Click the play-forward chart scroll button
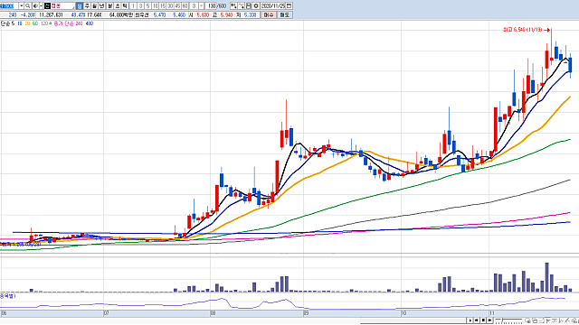This screenshot has width=579, height=325. 470,320
